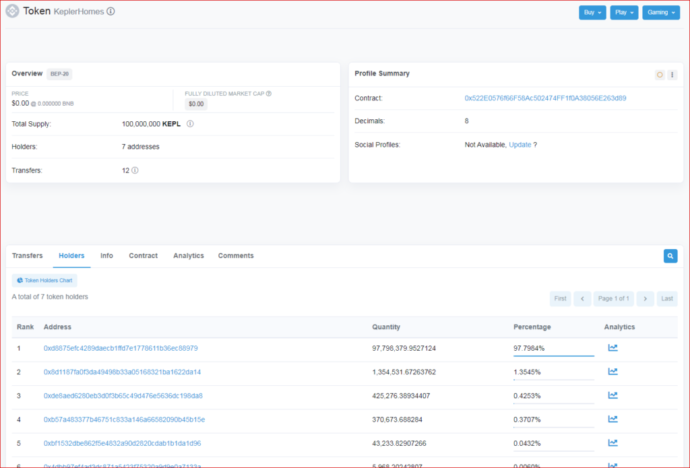Image resolution: width=690 pixels, height=468 pixels.
Task: Open the Play dropdown
Action: click(624, 12)
